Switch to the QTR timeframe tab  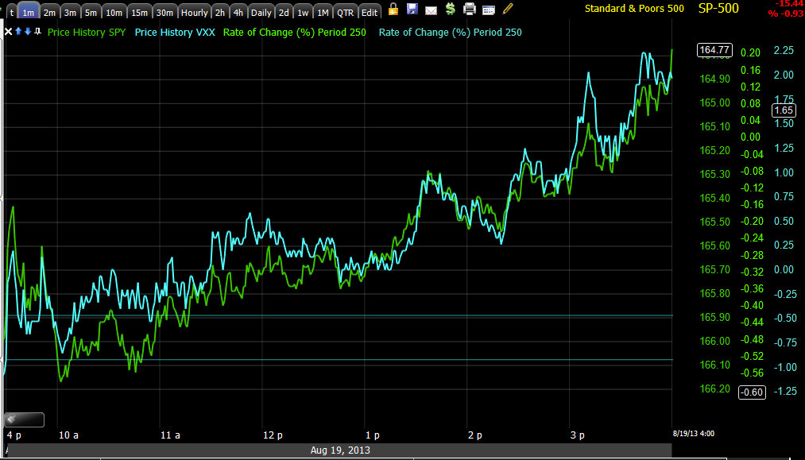tap(345, 13)
